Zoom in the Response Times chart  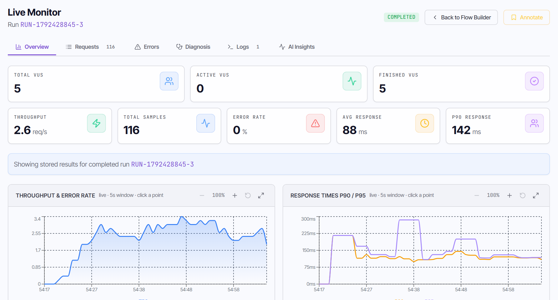point(510,195)
